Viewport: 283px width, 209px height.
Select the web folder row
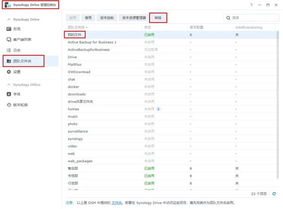point(171,154)
